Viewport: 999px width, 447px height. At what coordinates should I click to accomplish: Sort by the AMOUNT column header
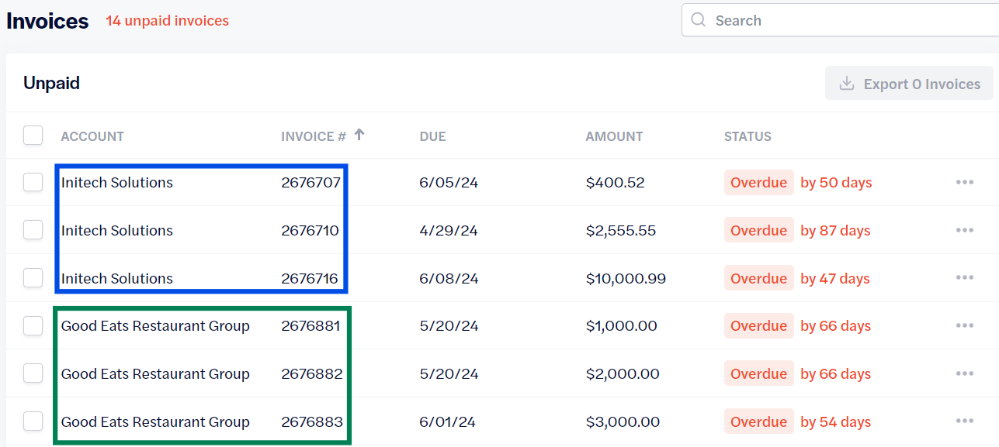614,136
